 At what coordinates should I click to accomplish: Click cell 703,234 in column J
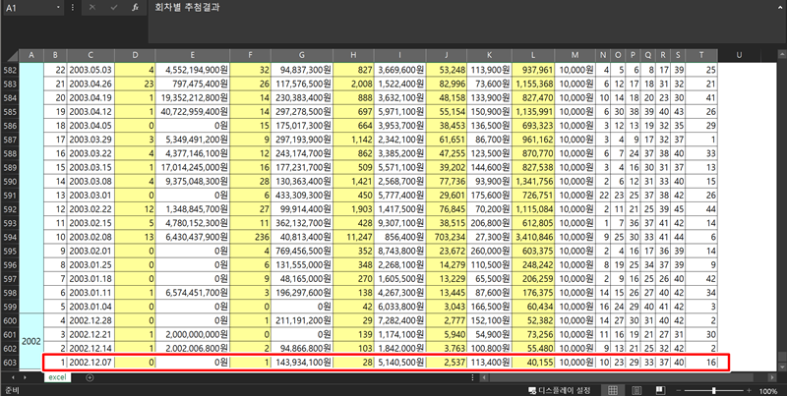(447, 237)
